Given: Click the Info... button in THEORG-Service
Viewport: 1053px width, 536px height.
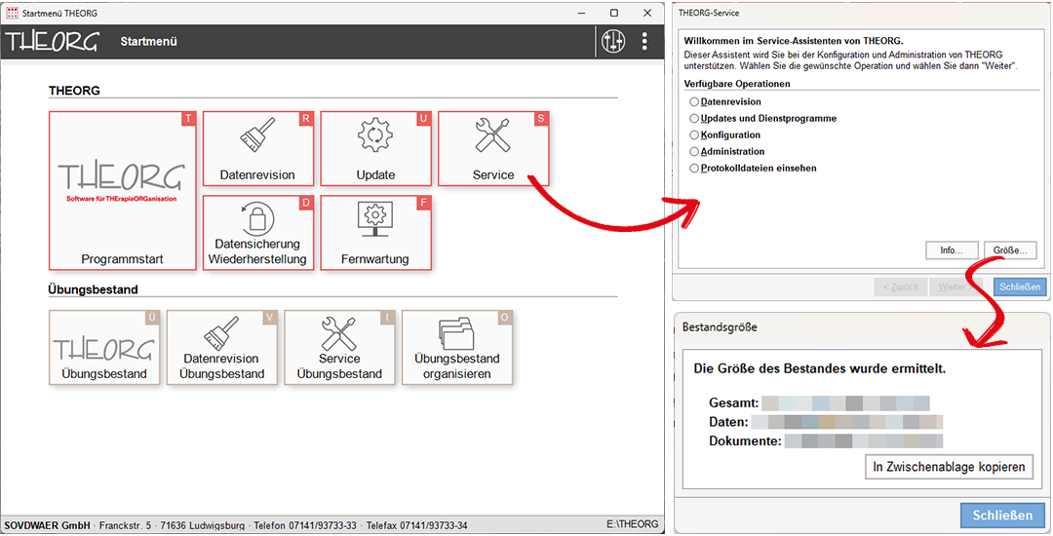Looking at the screenshot, I should [x=951, y=250].
